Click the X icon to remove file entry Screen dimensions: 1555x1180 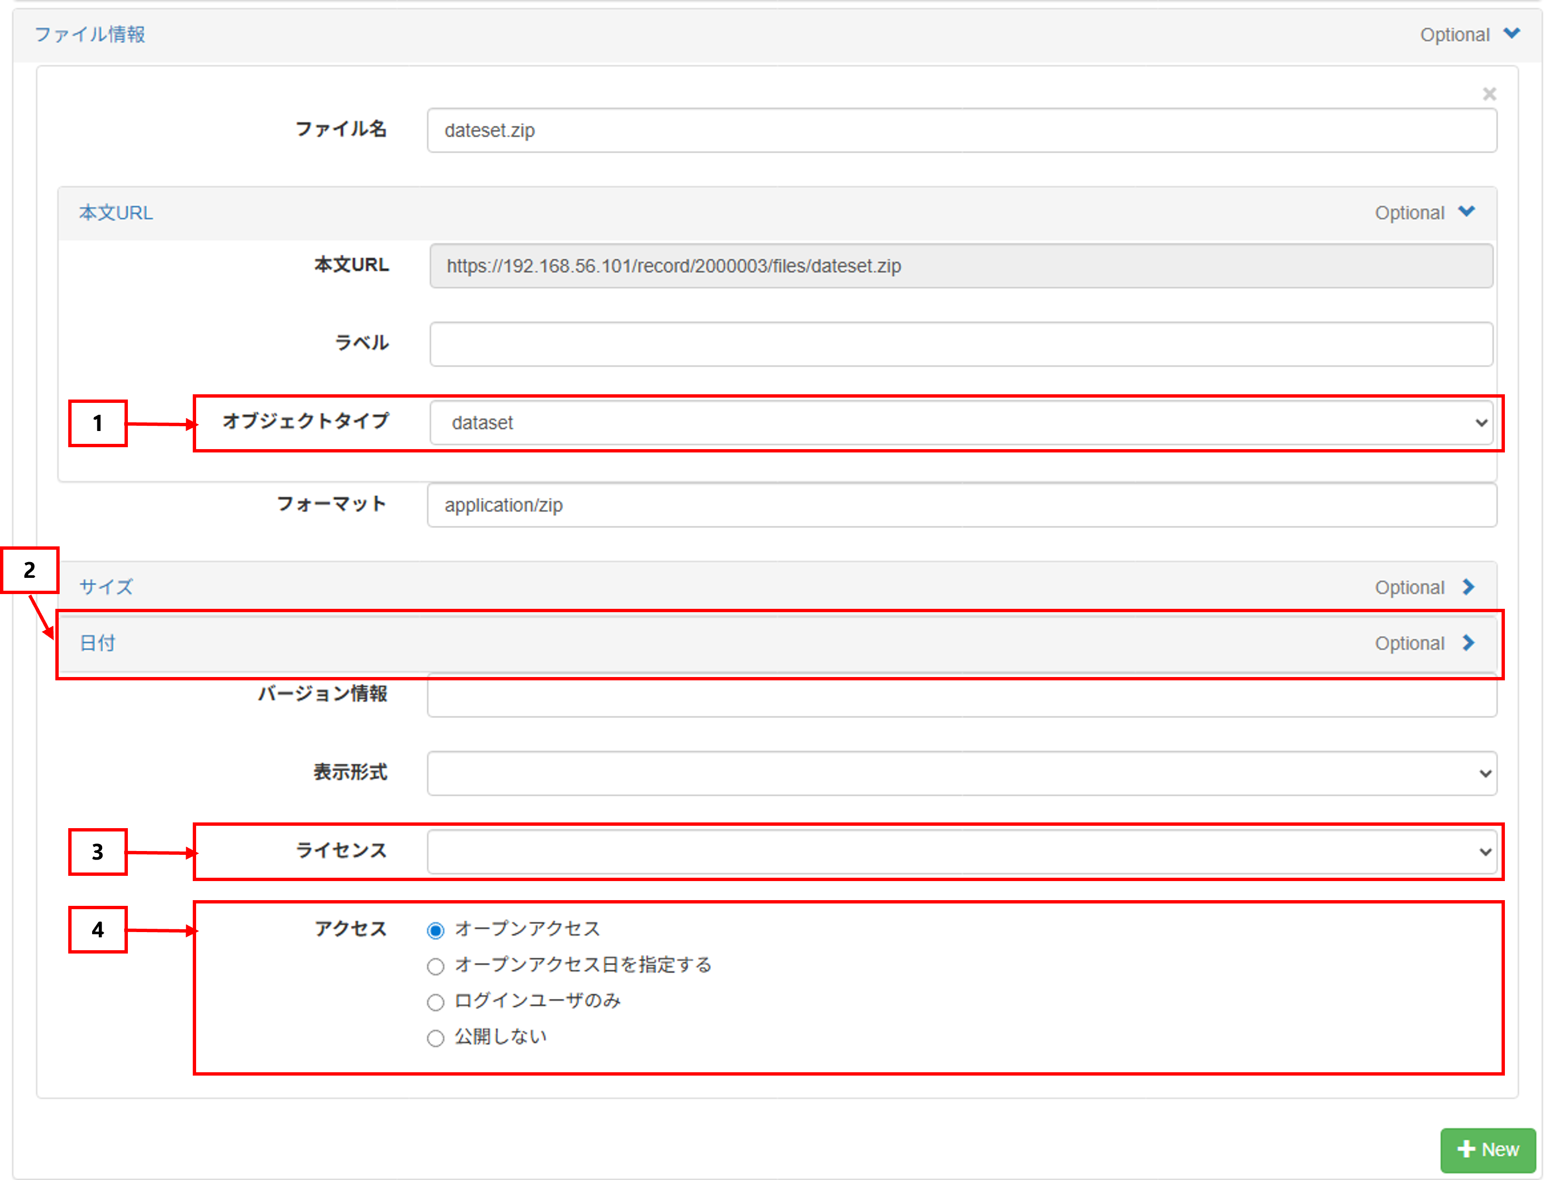(1489, 94)
